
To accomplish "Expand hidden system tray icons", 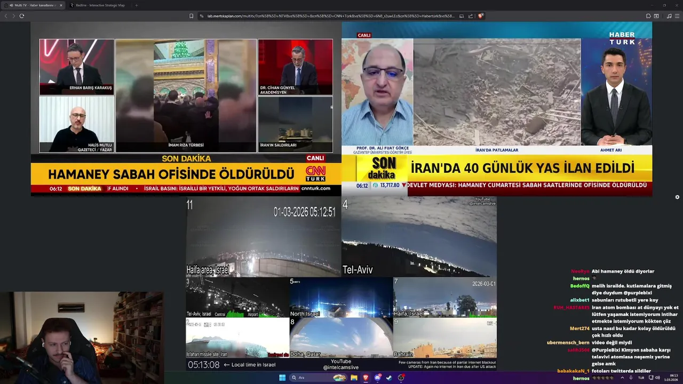I will click(622, 378).
